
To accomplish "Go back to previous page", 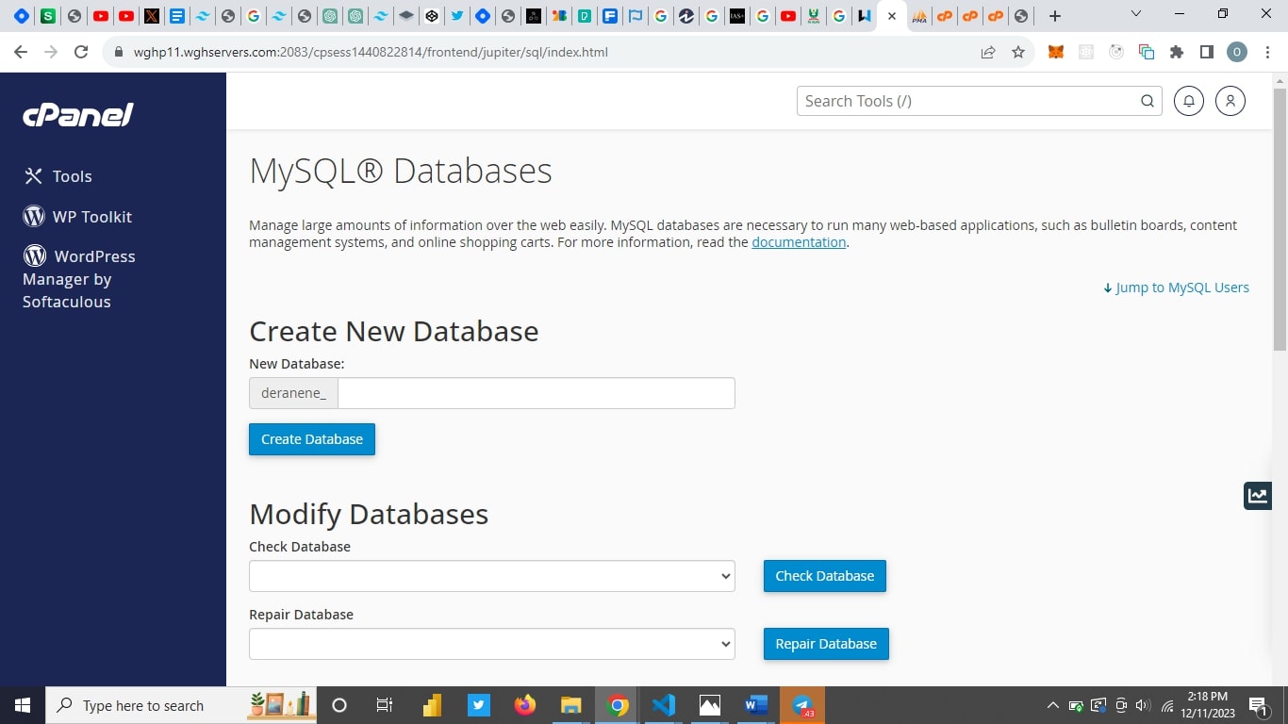I will tap(21, 52).
